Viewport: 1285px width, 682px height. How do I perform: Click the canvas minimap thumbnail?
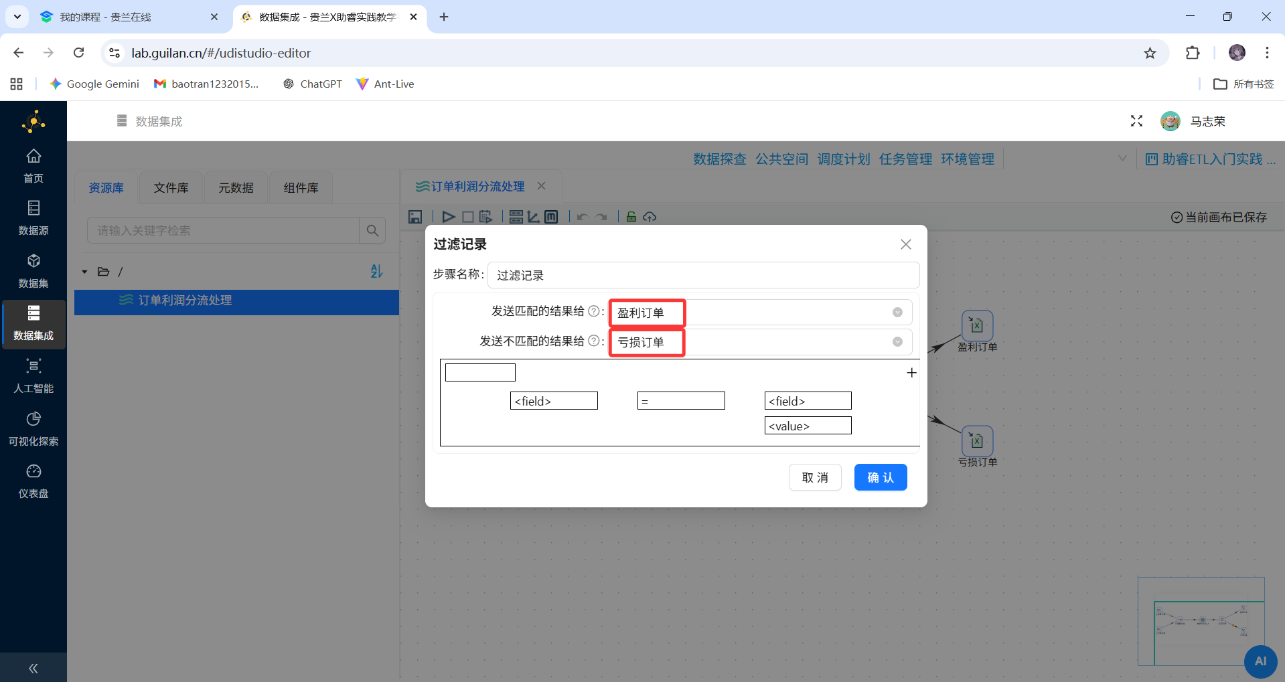(x=1201, y=621)
